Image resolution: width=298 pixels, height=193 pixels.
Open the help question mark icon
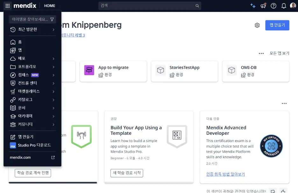click(x=273, y=6)
